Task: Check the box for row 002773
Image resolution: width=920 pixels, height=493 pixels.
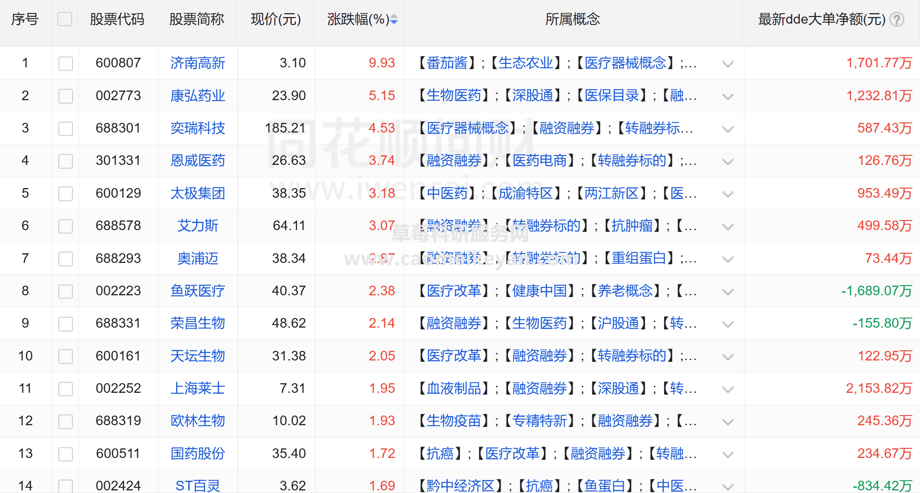Action: tap(66, 96)
